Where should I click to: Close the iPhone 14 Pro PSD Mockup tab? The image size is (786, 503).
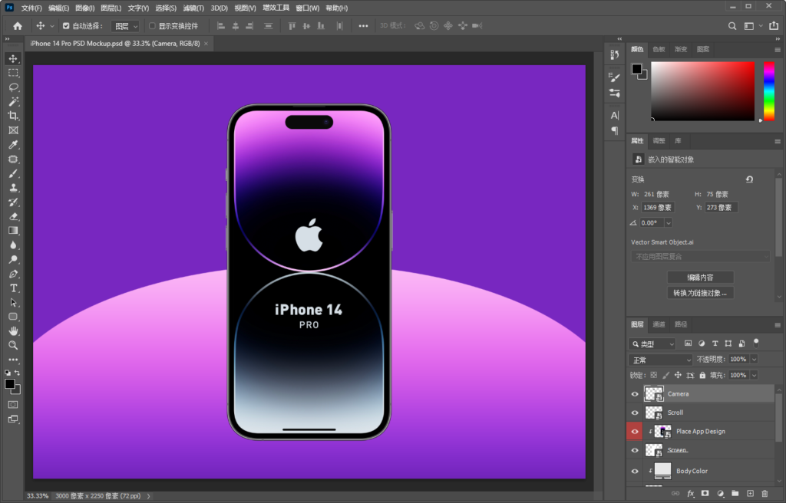click(206, 44)
